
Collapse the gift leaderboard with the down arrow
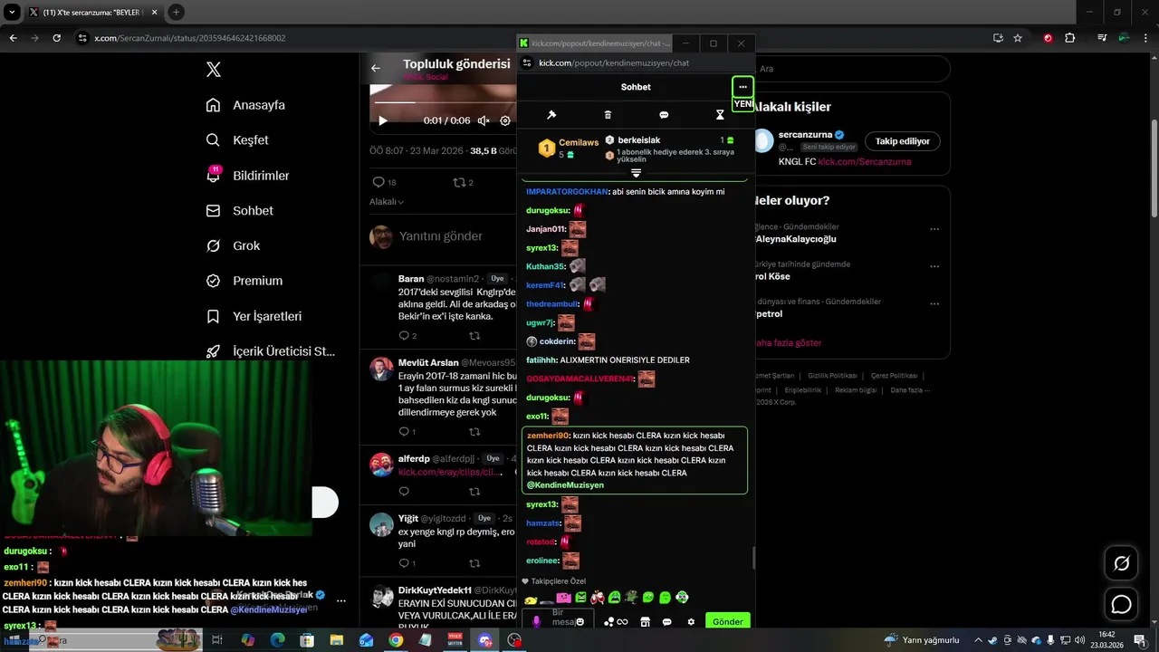tap(636, 173)
